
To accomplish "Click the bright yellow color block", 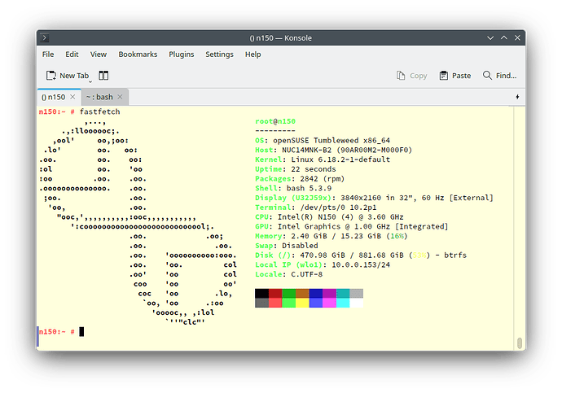I will click(302, 303).
